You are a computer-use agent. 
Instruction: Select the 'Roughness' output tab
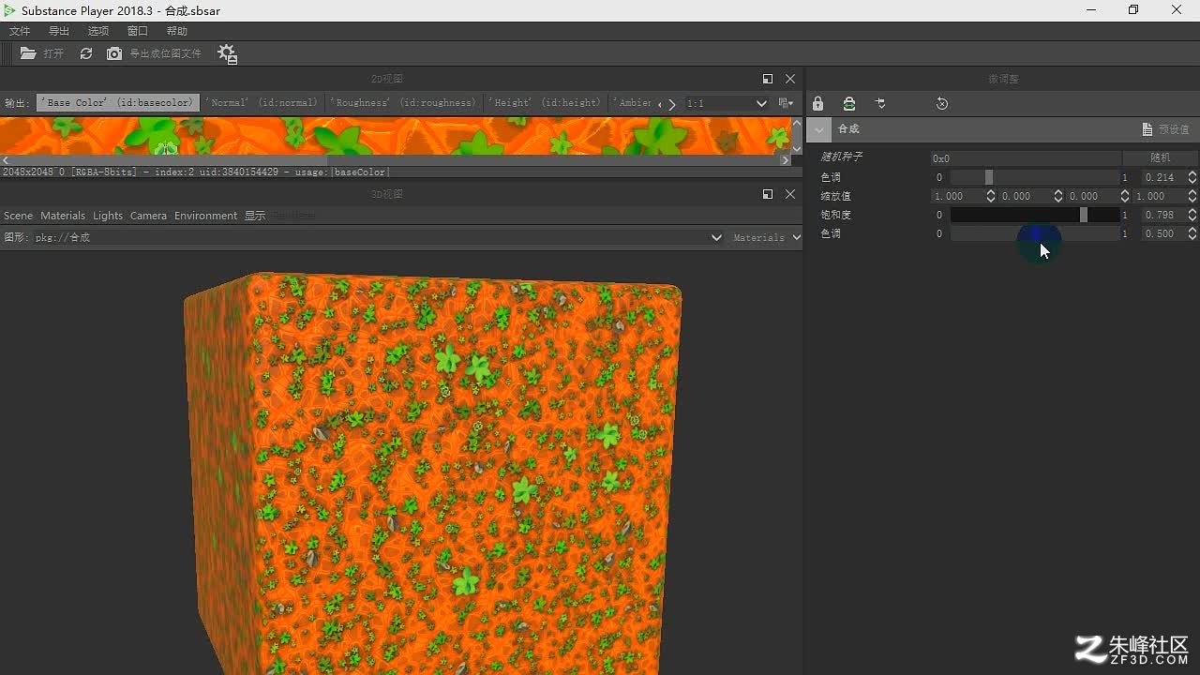[x=404, y=103]
